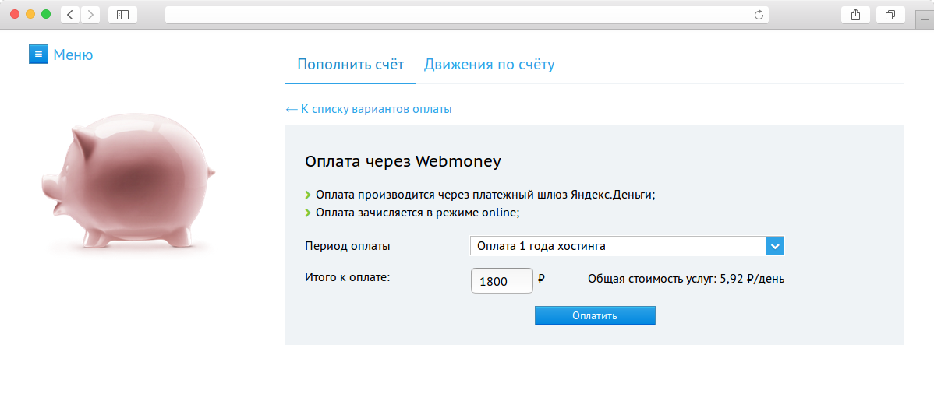The width and height of the screenshot is (934, 401).
Task: Switch to the Пополнить счёт tab
Action: 350,65
